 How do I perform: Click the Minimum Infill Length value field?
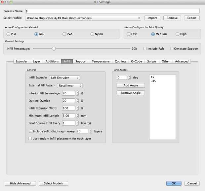coord(68,115)
